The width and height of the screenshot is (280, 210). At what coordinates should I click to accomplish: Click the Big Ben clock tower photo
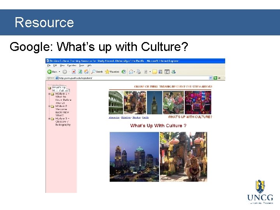pyautogui.click(x=154, y=103)
